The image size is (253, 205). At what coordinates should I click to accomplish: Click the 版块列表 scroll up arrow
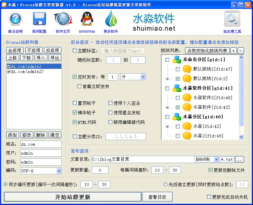point(241,57)
